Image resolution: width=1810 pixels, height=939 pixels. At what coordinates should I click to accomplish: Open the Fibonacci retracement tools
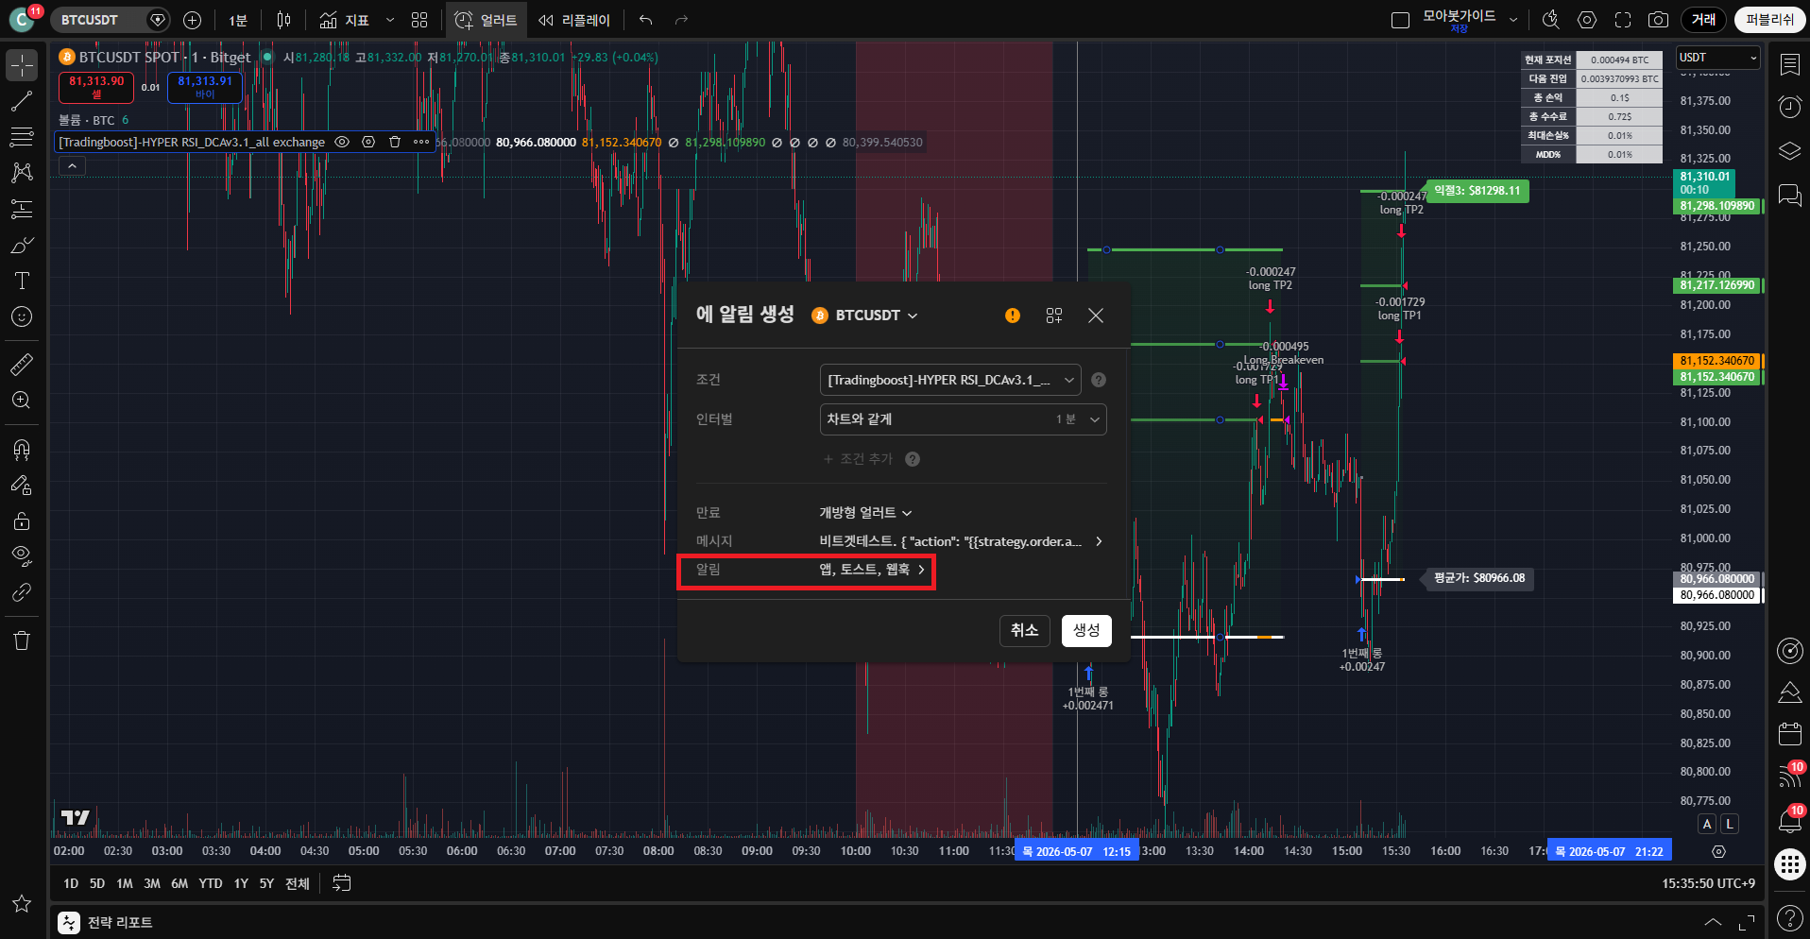[x=22, y=137]
